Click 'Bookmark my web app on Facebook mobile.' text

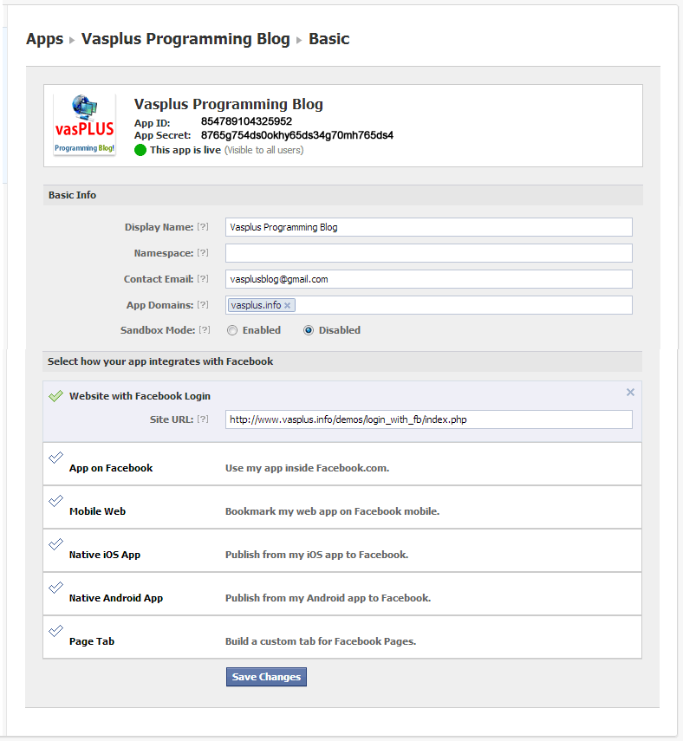332,511
